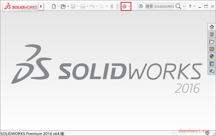Image resolution: width=216 pixels, height=136 pixels.
Task: Expand the Help dropdown arrow
Action: coord(195,6)
